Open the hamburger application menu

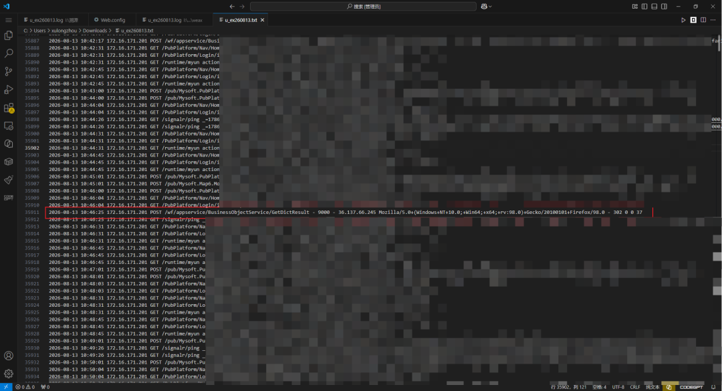8,20
